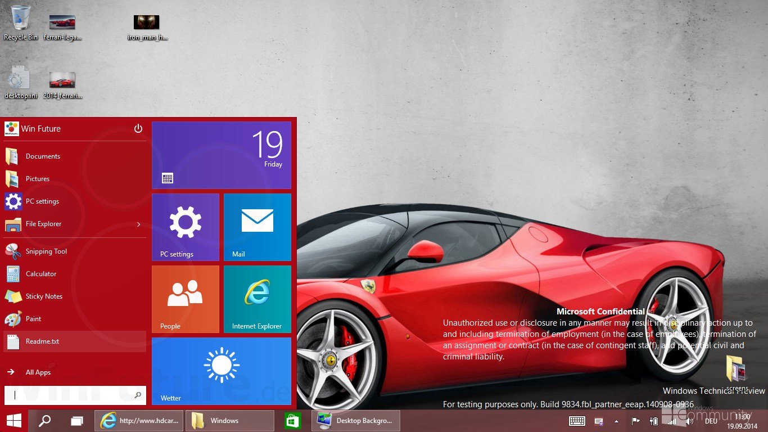Image resolution: width=768 pixels, height=432 pixels.
Task: Open Pictures from the Start menu
Action: pos(75,179)
